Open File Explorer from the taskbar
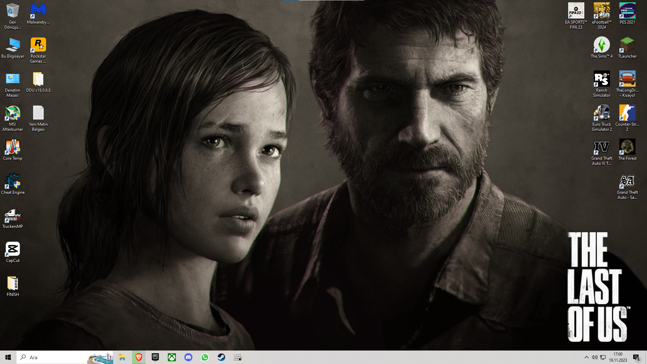This screenshot has height=364, width=647. click(122, 357)
